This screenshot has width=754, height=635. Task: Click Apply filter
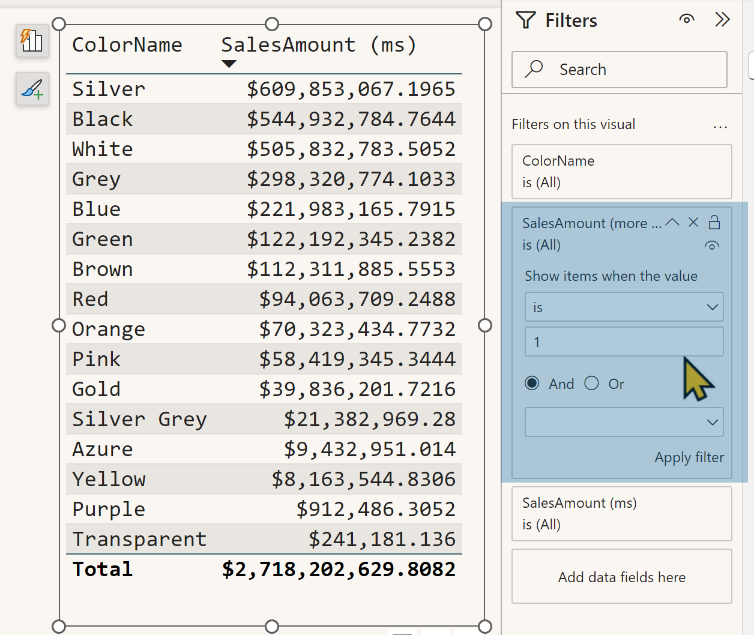pyautogui.click(x=689, y=457)
